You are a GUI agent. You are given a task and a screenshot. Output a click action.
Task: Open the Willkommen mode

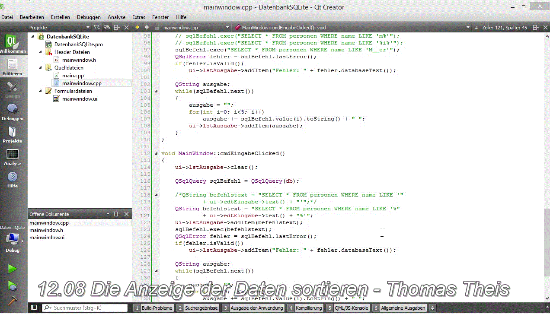[13, 44]
